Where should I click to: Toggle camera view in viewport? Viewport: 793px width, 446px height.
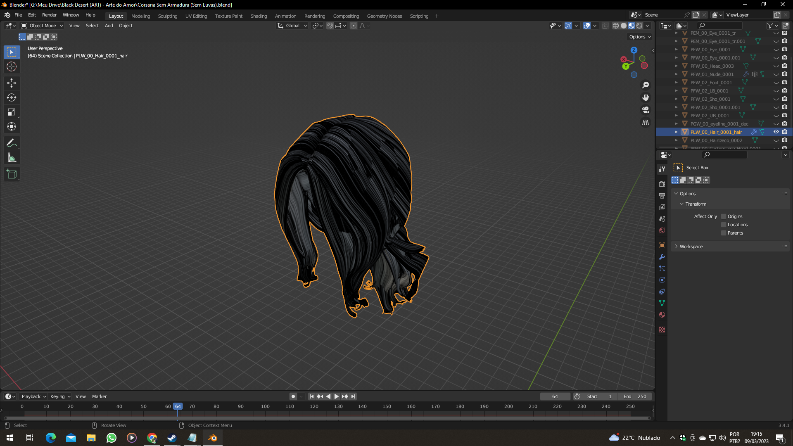646,110
